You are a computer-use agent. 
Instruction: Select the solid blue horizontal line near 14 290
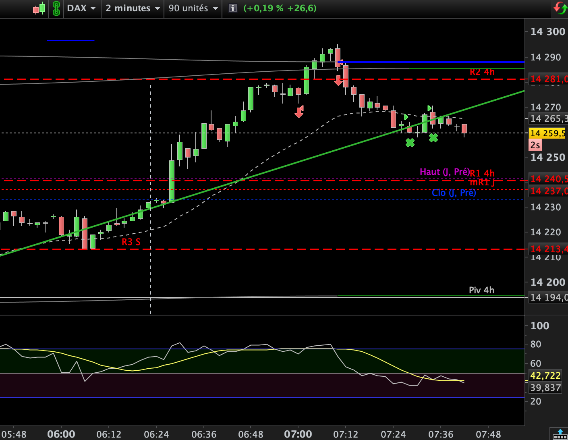pos(431,62)
